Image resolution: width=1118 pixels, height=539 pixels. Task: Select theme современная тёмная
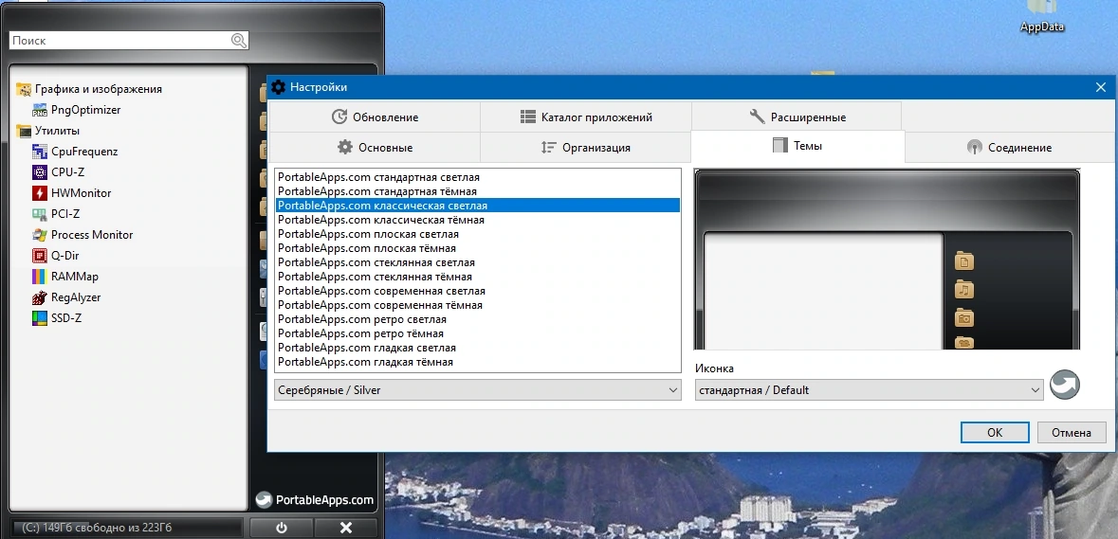point(478,305)
